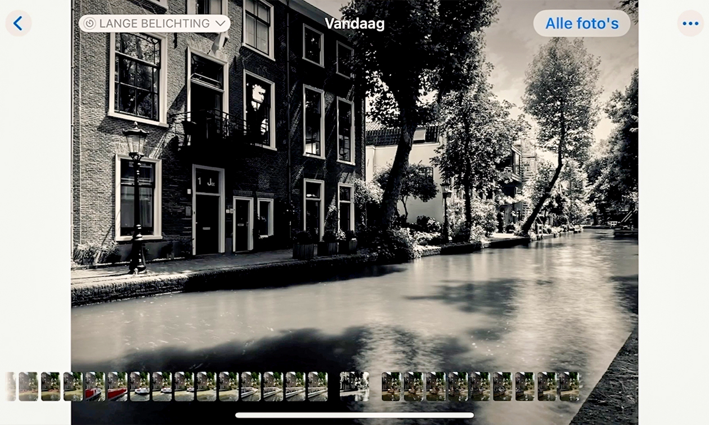Go back using the left chevron
Image resolution: width=709 pixels, height=425 pixels.
[18, 23]
